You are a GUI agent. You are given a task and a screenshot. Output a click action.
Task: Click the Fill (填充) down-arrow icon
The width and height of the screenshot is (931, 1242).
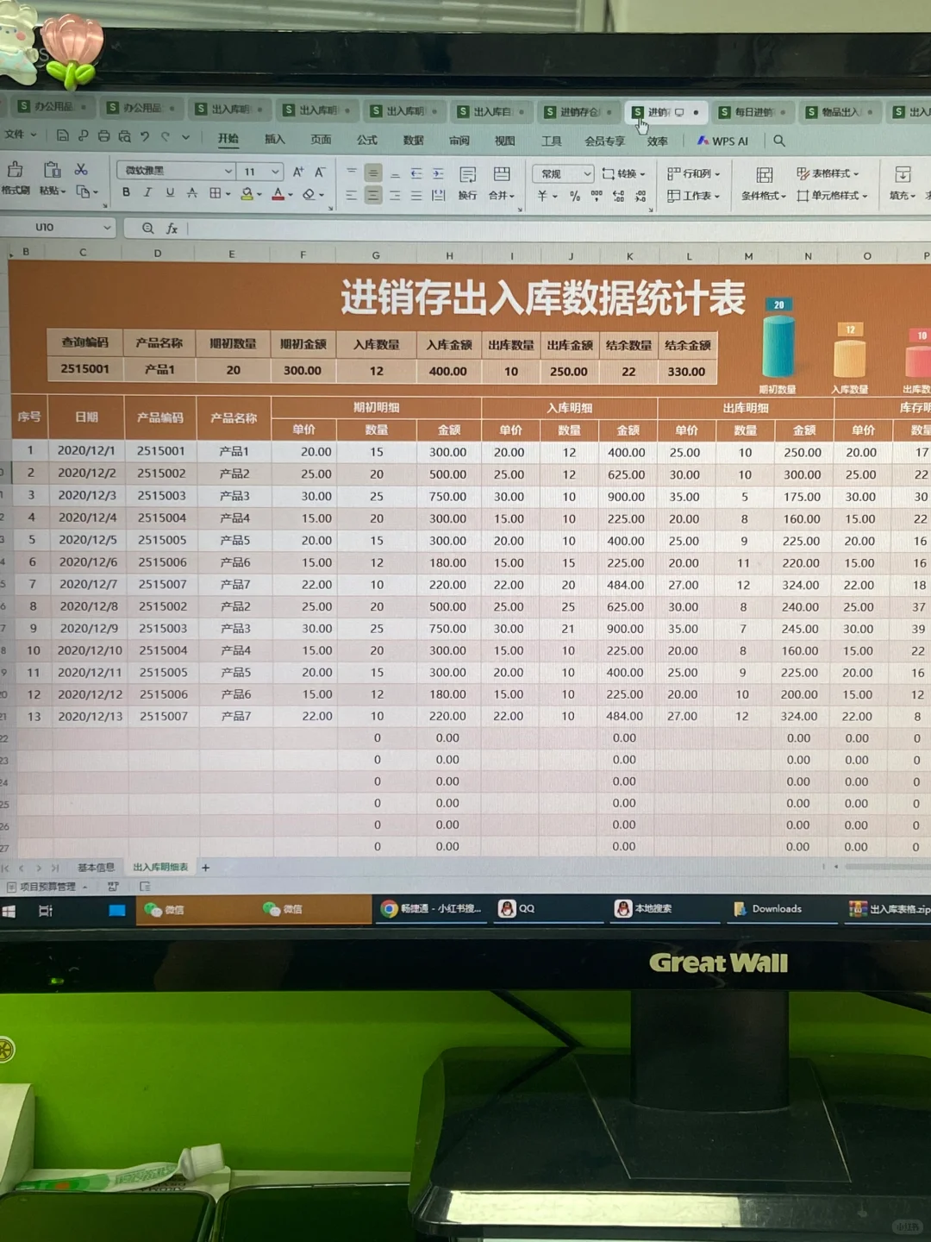coord(903,175)
